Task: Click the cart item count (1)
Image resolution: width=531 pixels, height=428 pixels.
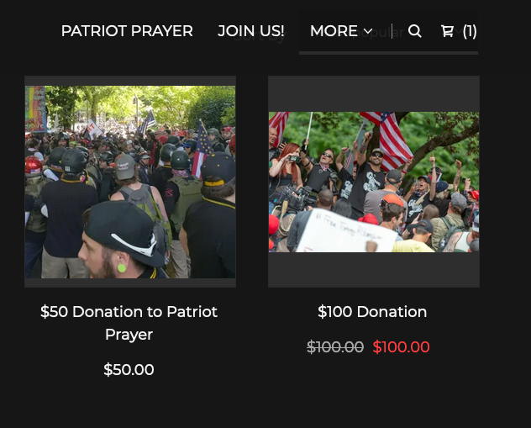Action: (470, 31)
